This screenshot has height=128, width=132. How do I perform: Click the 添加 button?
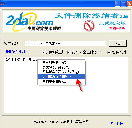(x=118, y=43)
